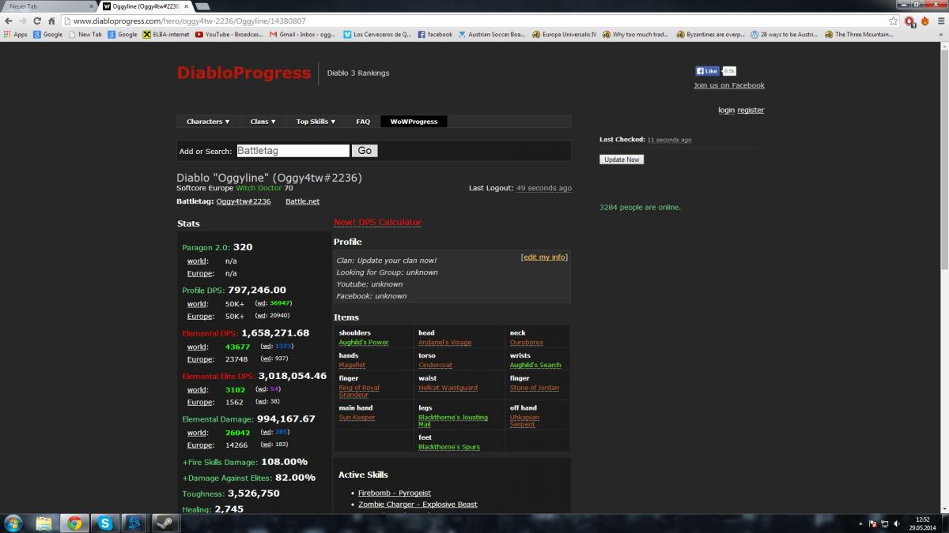Select the Oggyline browser tab
This screenshot has height=533, width=949.
(146, 6)
